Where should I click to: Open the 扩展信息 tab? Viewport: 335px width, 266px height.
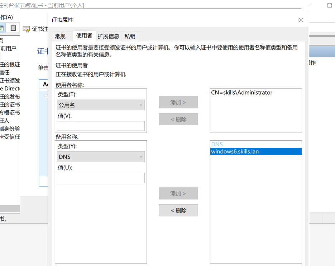pyautogui.click(x=108, y=36)
